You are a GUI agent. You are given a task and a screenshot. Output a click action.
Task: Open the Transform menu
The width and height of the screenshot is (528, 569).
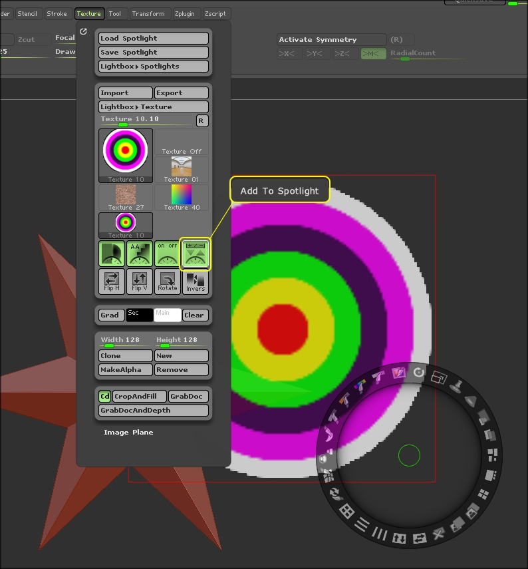[149, 14]
